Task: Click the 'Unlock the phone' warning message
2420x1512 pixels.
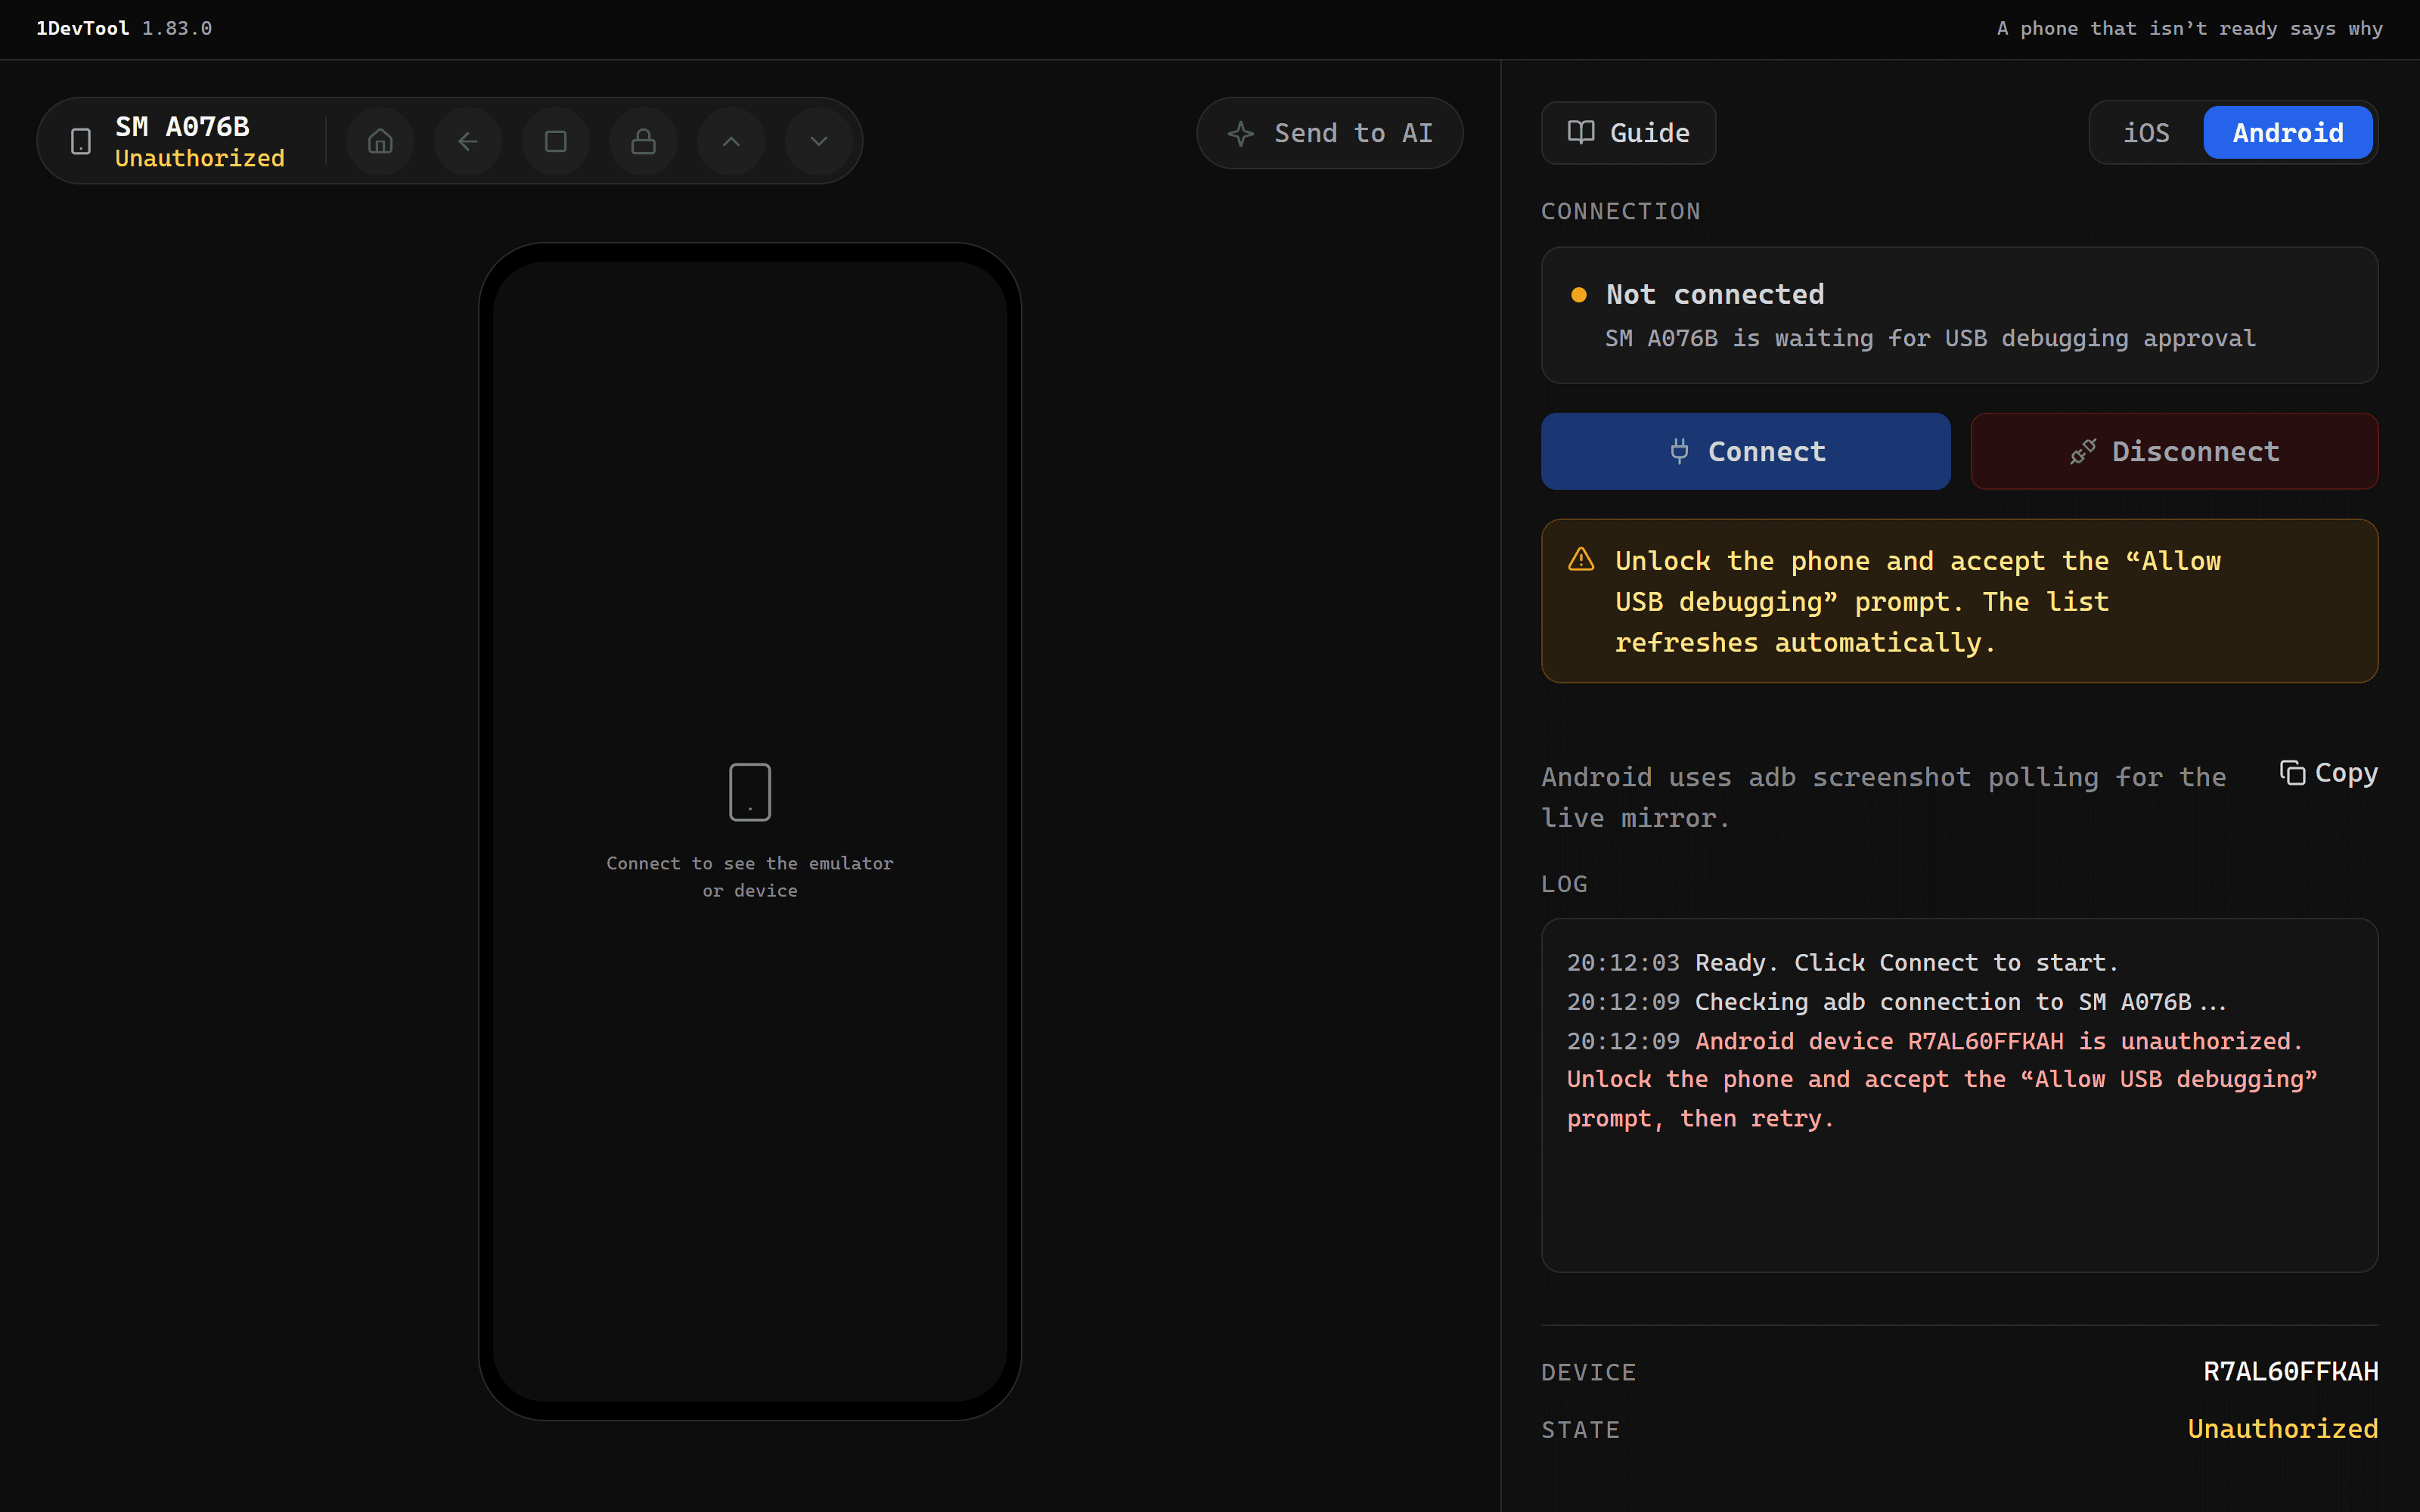Action: 1918,602
